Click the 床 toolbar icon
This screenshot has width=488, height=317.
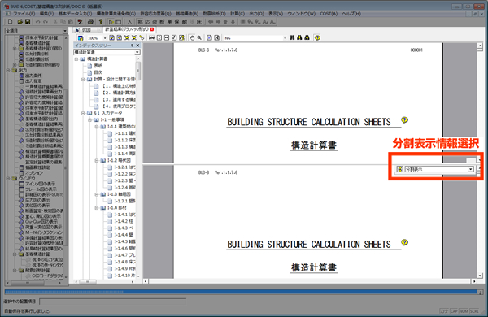(199, 21)
